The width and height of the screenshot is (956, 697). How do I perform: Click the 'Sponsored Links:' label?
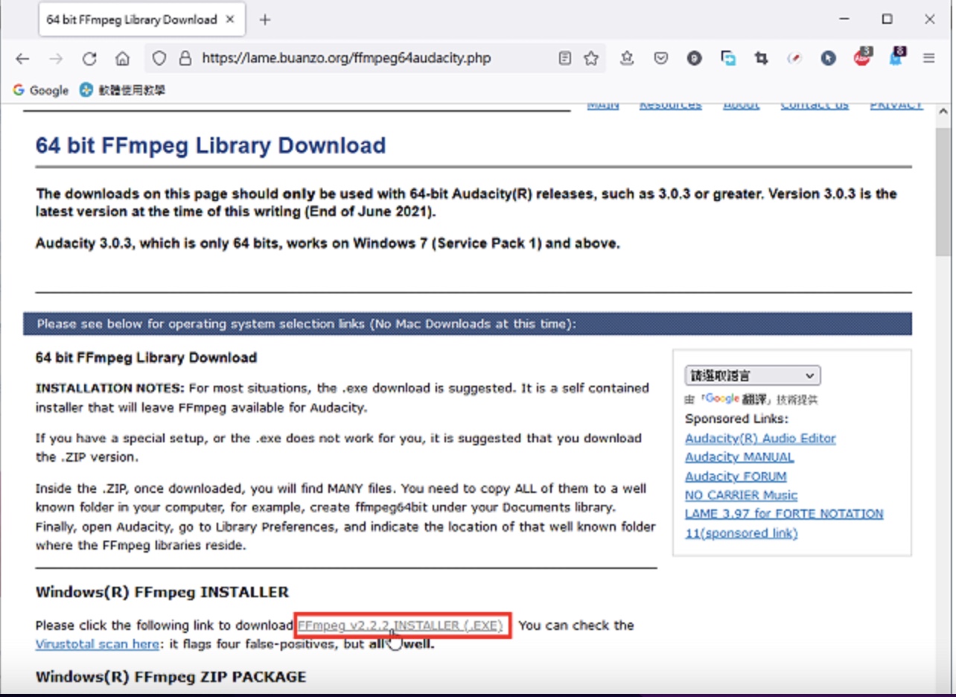(x=736, y=419)
